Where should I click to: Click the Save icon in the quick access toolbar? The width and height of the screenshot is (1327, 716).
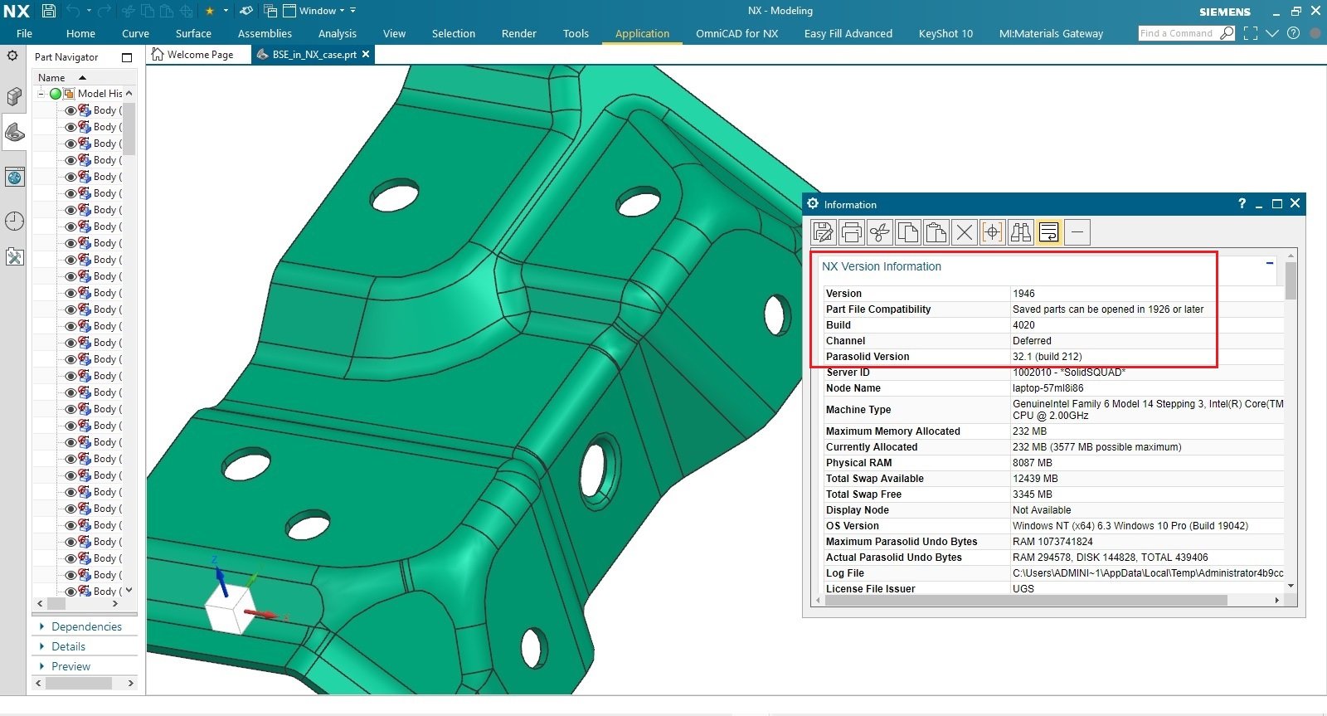[x=49, y=11]
